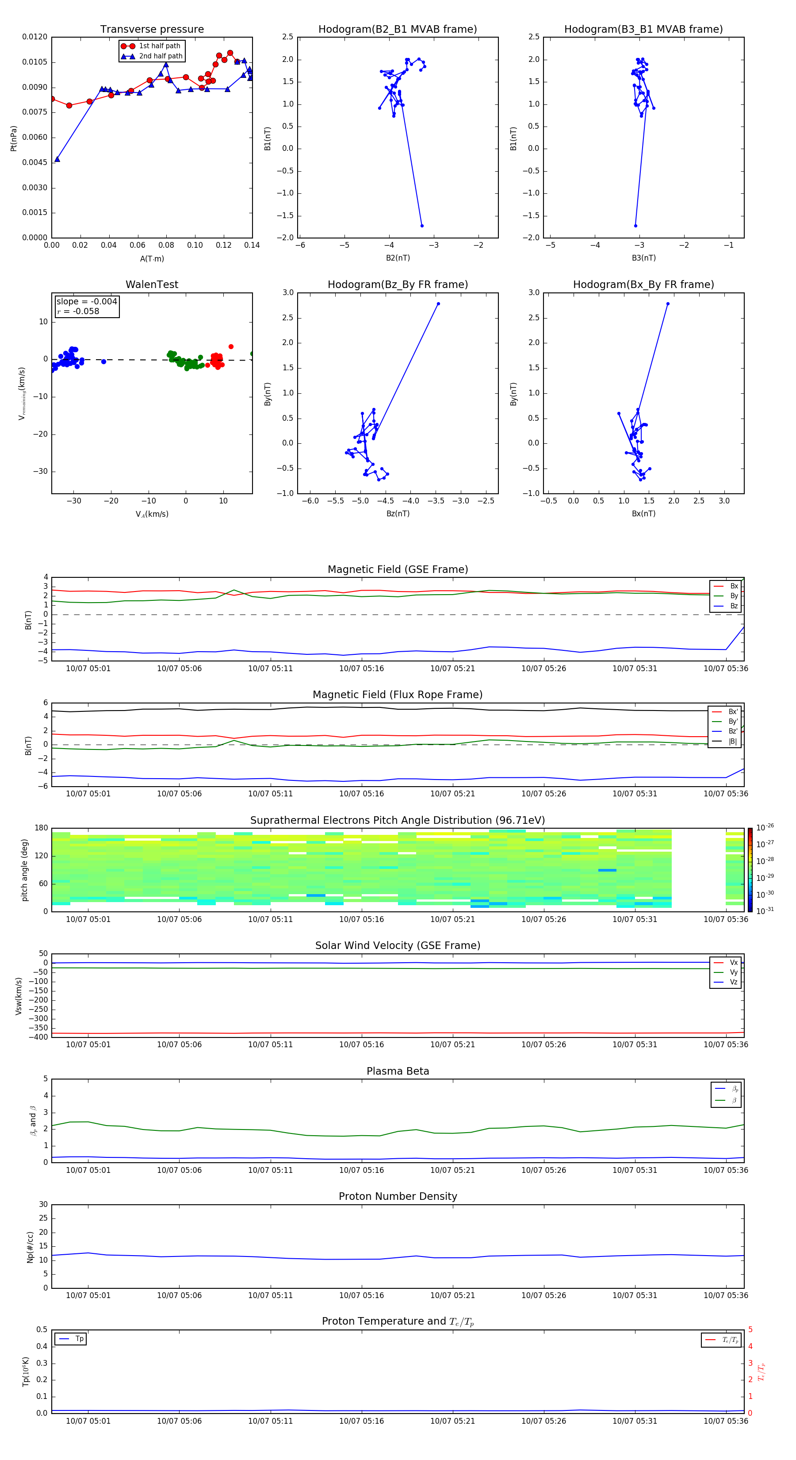The image size is (796, 1460).
Task: Select the Vz entry in velocity legend
Action: pos(726,982)
